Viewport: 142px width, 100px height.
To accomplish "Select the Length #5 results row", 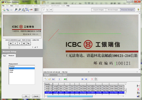I will point(85,88).
